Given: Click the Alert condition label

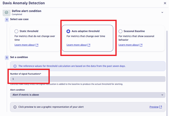Looking at the screenshot, I should click(x=17, y=90).
